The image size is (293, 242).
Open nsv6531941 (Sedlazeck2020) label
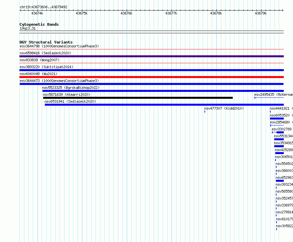(x=70, y=101)
